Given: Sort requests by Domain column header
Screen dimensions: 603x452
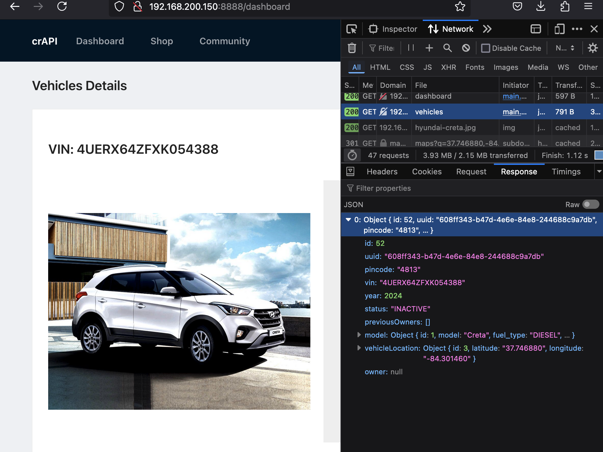Looking at the screenshot, I should (x=393, y=85).
